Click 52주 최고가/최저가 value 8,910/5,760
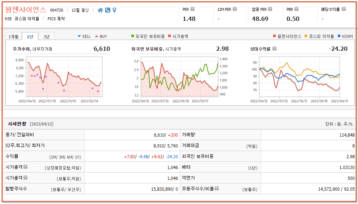This screenshot has width=358, height=204. tap(166, 146)
